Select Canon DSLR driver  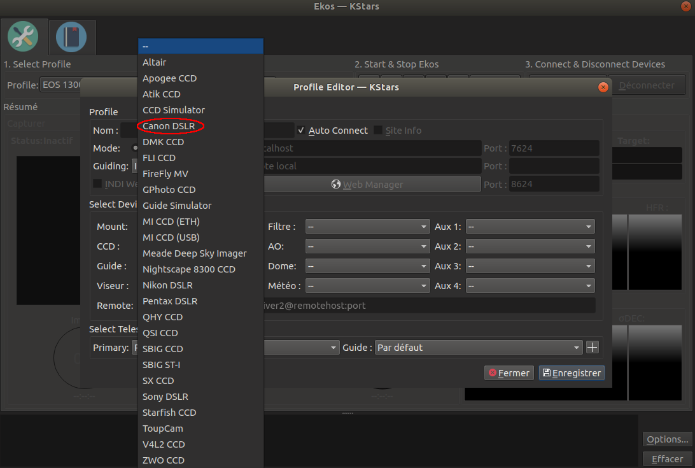[200, 126]
